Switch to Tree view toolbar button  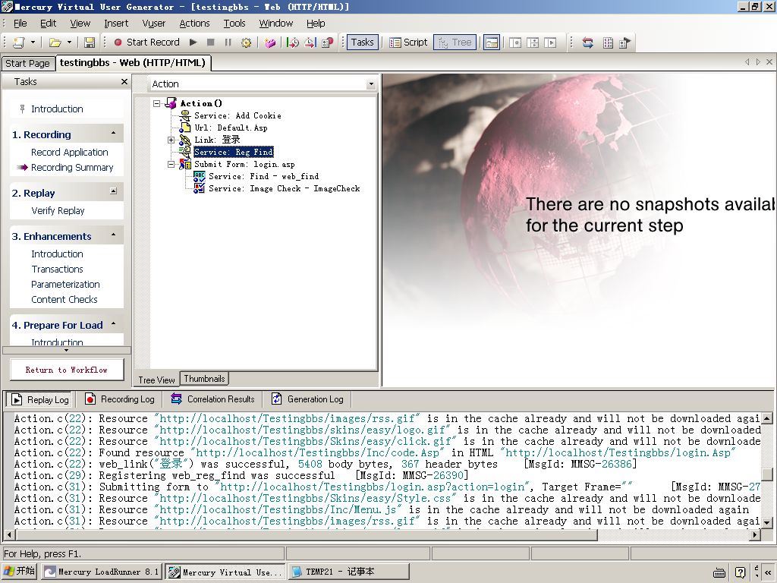coord(454,43)
